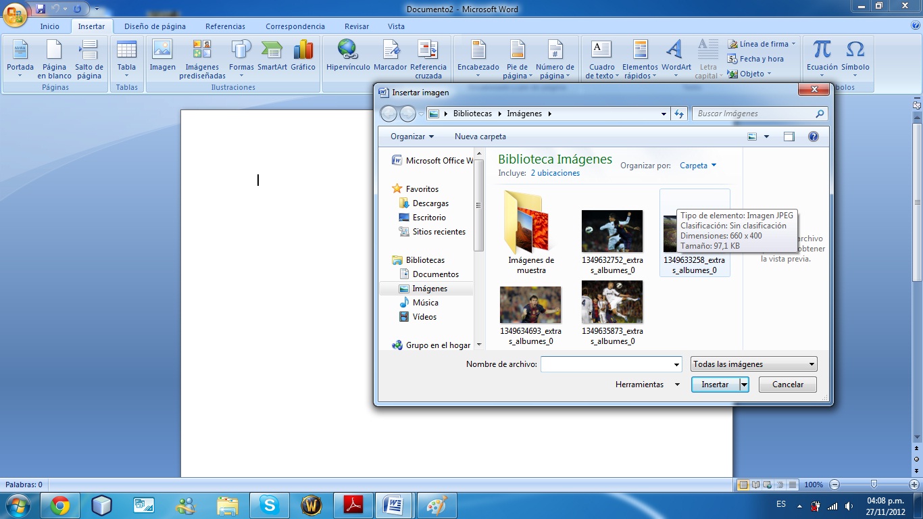
Task: Select the Imágenes de muestra folder
Action: pyautogui.click(x=531, y=232)
